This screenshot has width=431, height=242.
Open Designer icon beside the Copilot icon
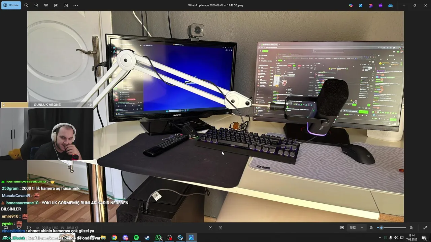(x=361, y=5)
